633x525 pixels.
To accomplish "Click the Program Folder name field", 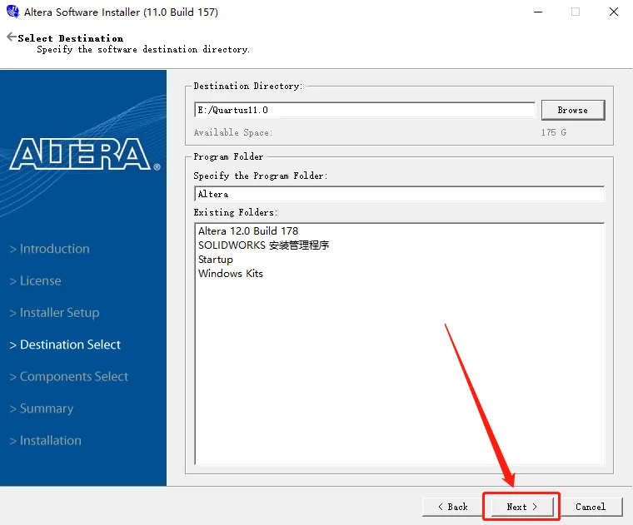I will pos(399,194).
